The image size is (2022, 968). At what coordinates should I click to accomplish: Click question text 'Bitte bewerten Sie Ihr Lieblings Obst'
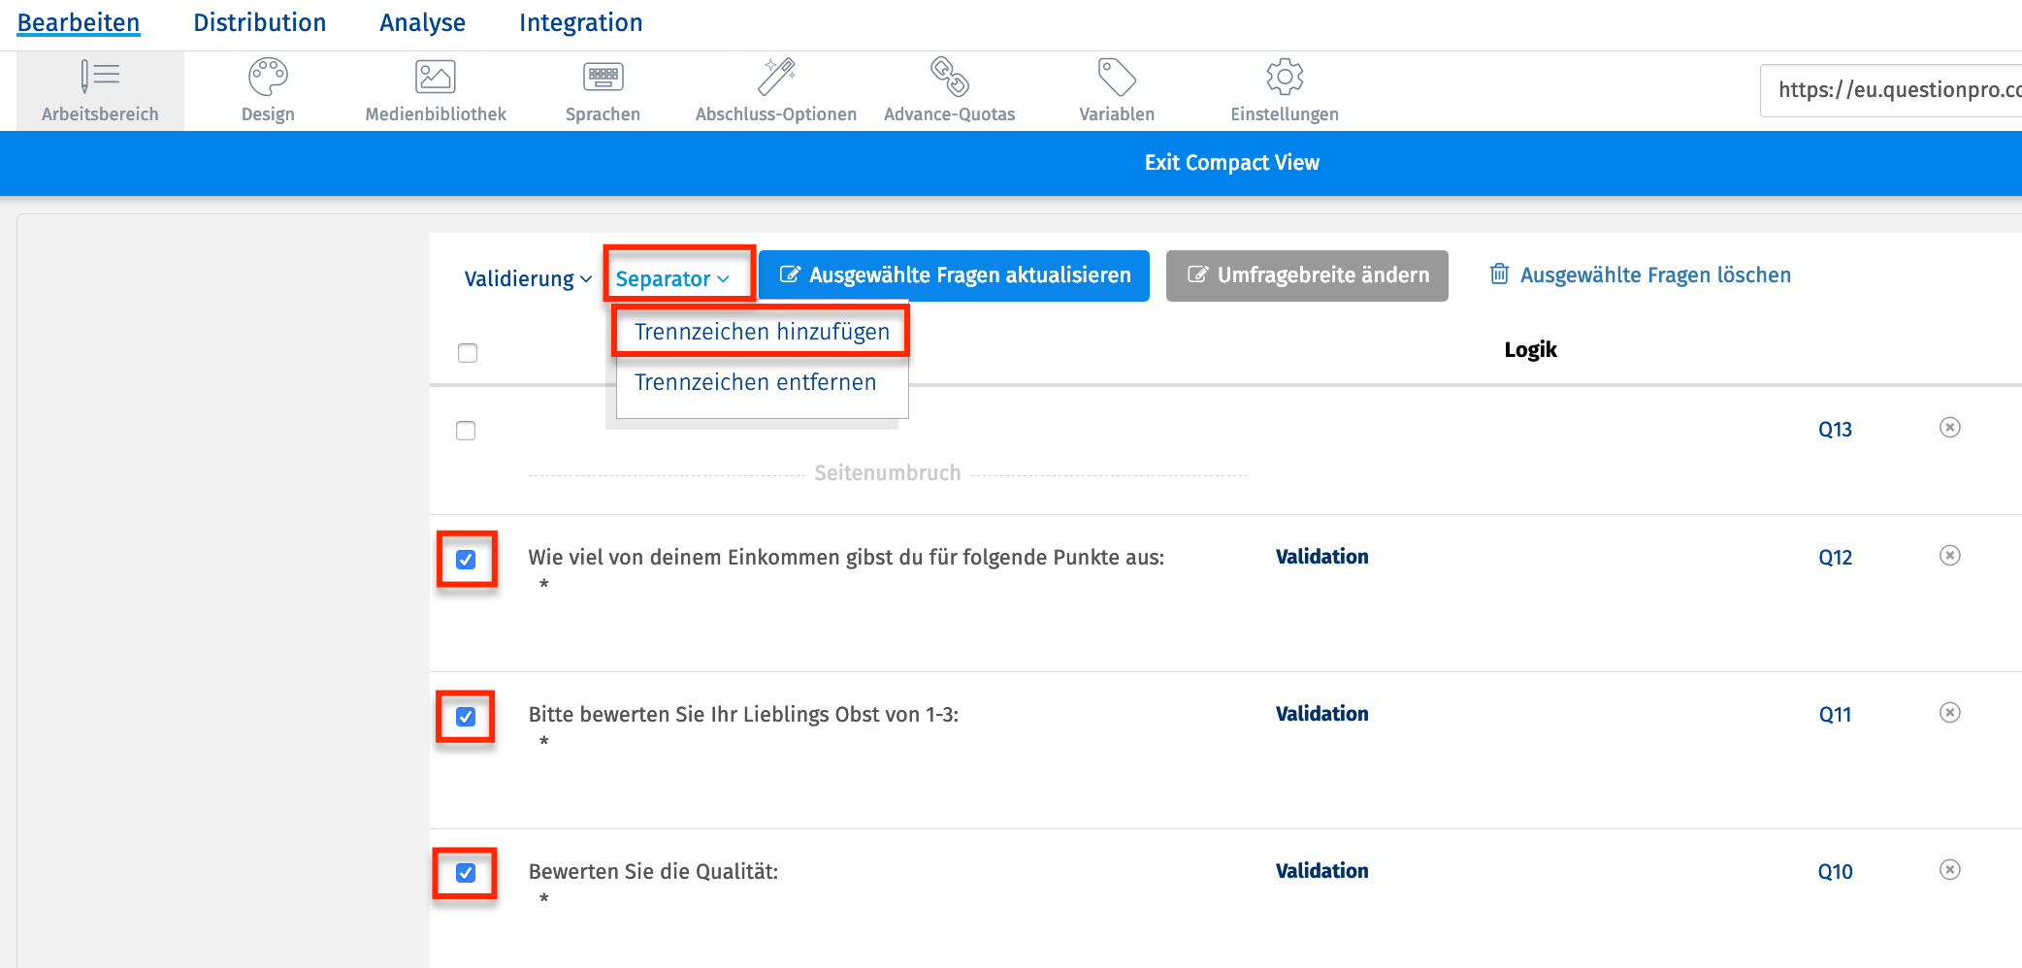pyautogui.click(x=743, y=715)
